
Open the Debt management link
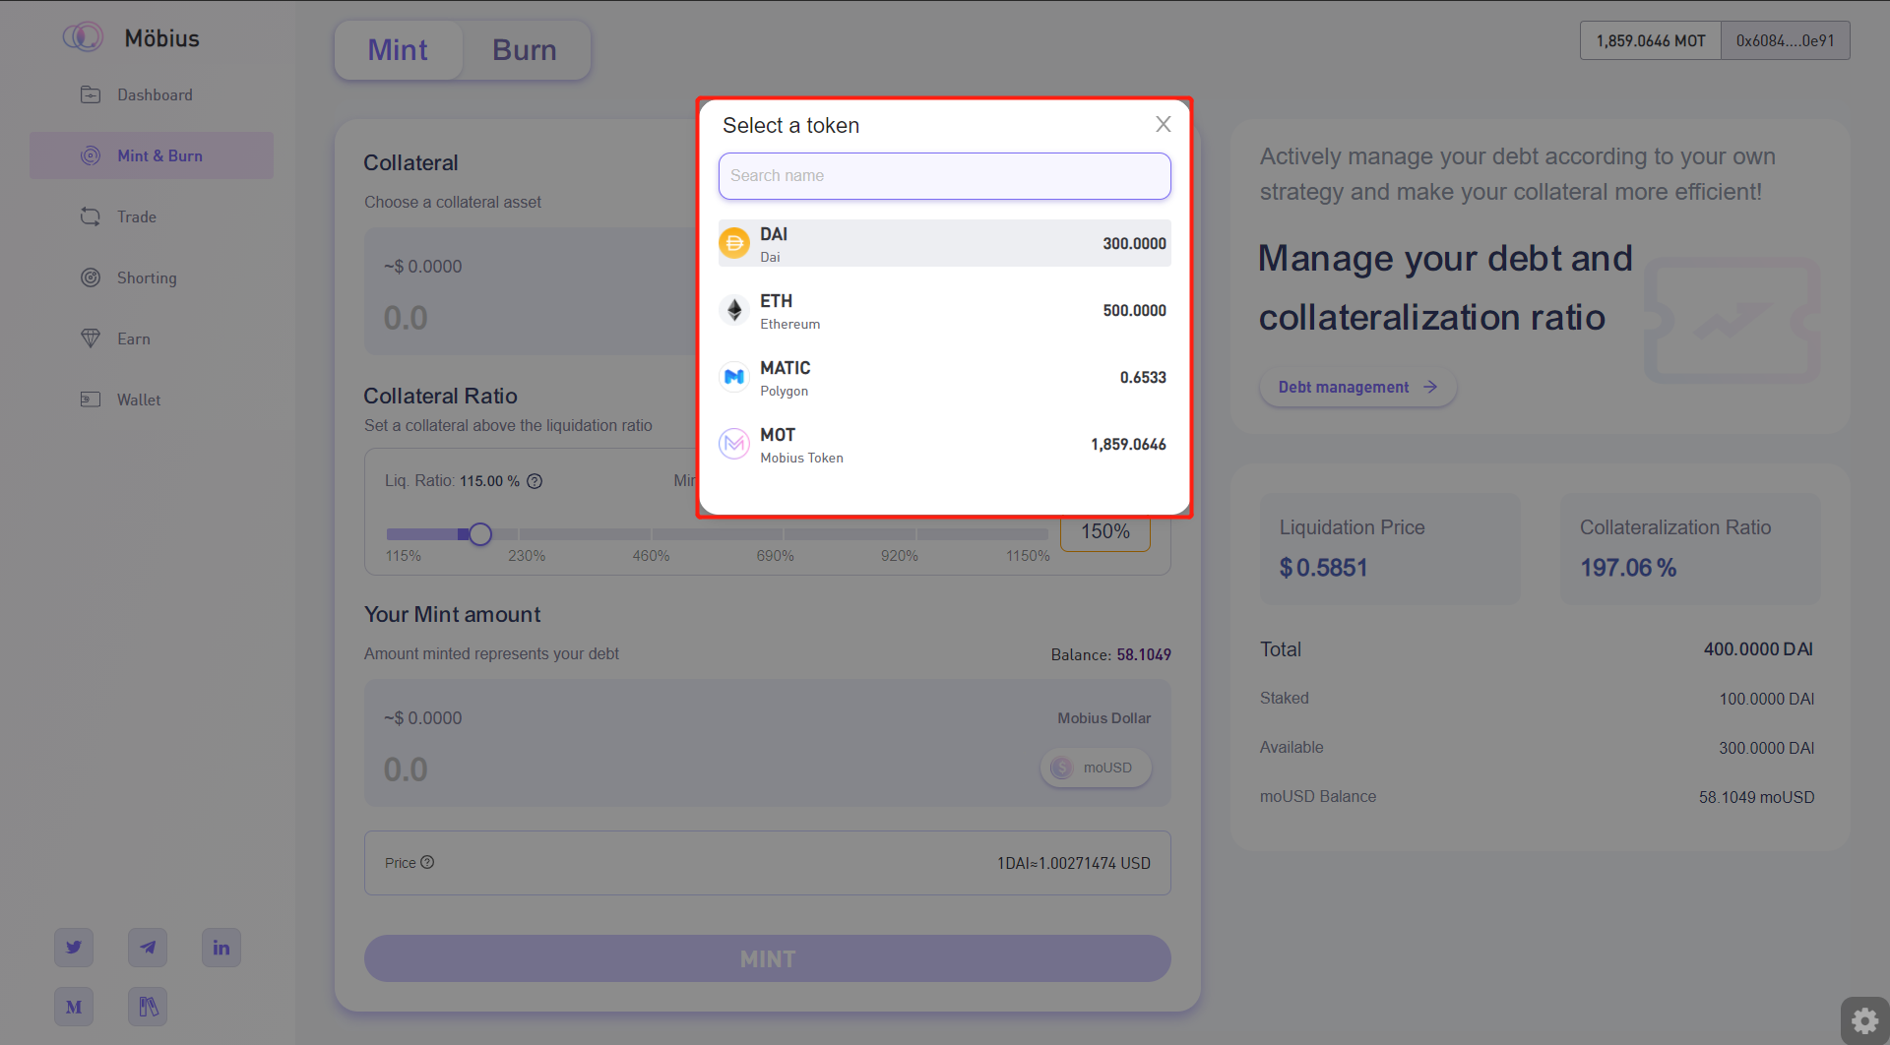[x=1357, y=388]
